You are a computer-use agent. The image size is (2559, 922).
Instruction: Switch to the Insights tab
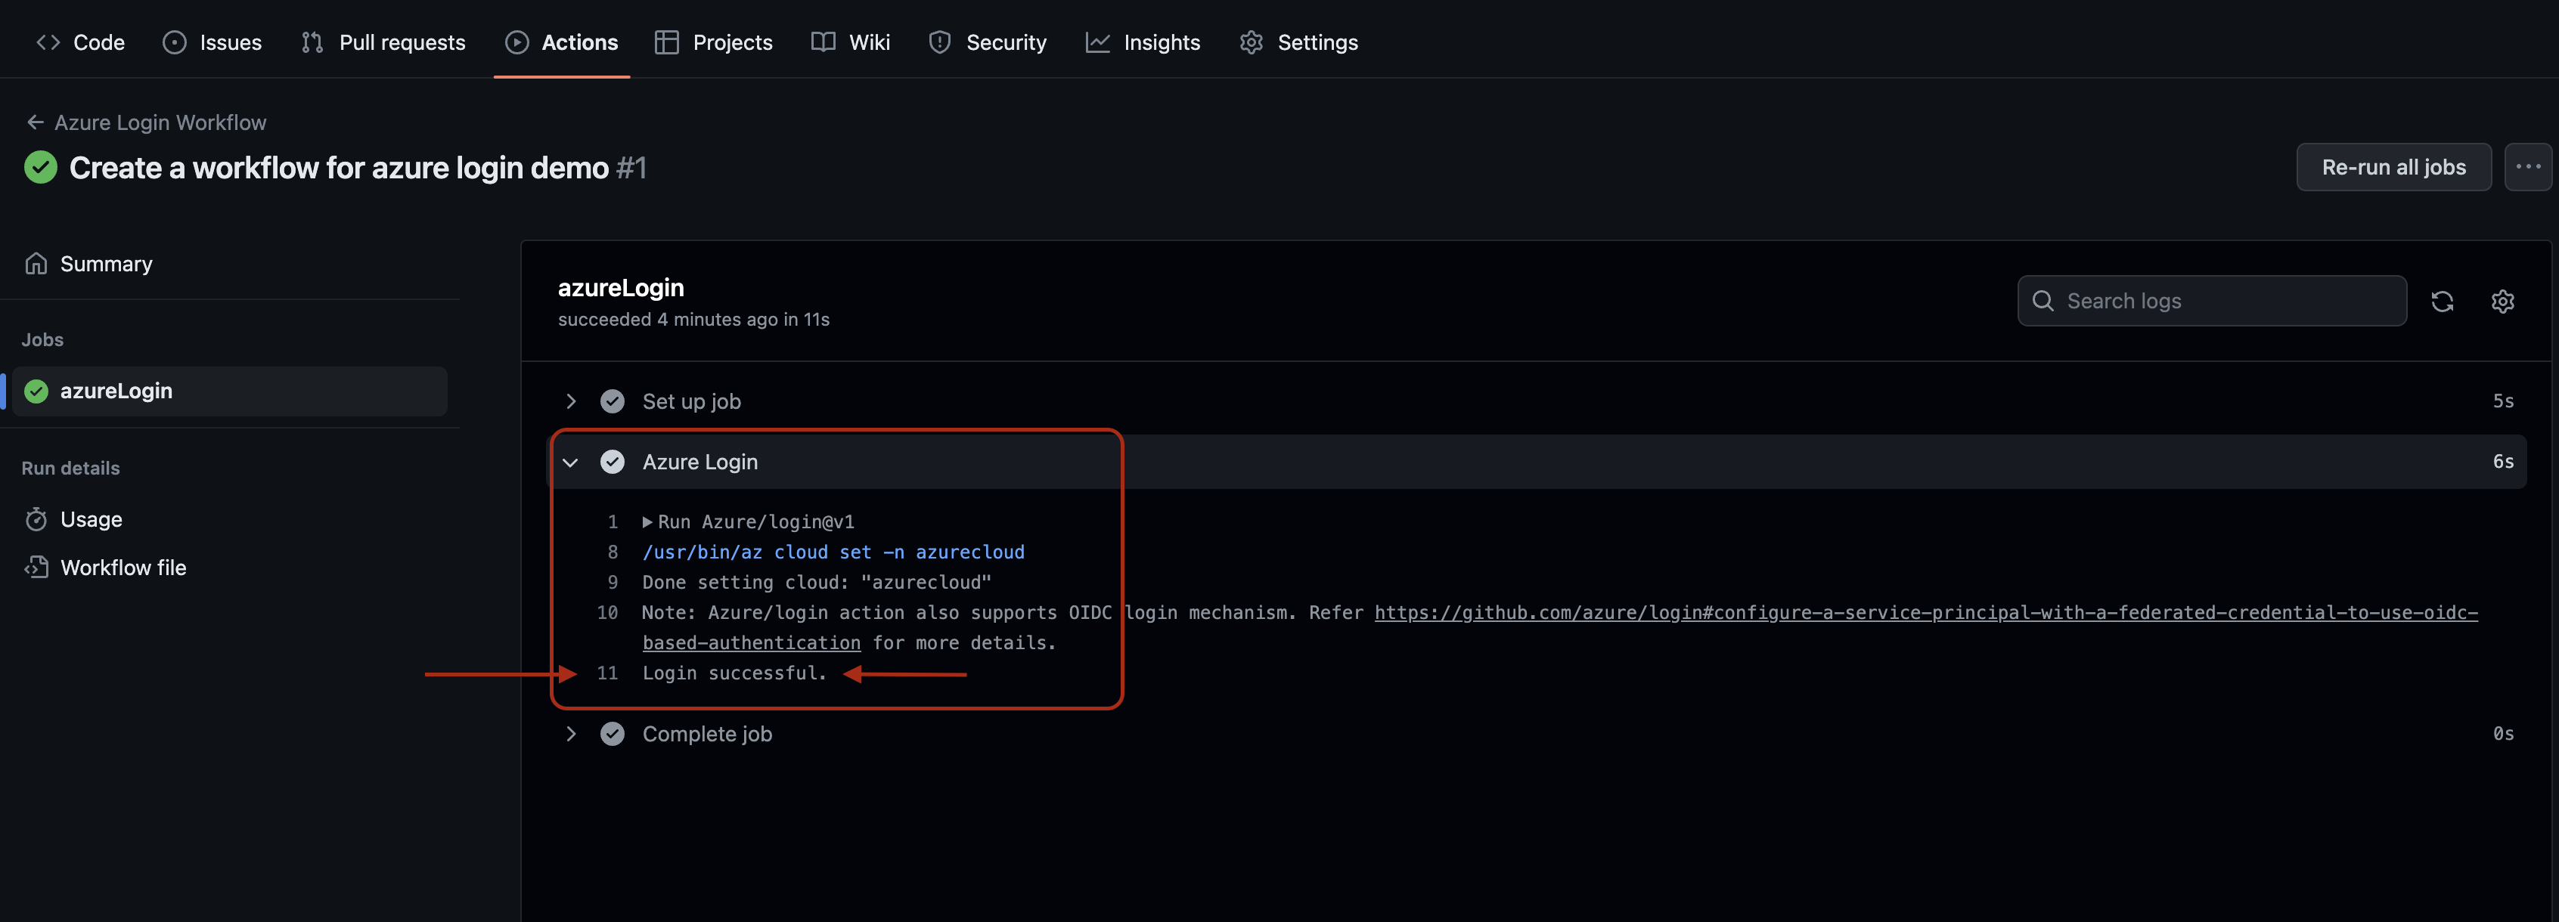click(1143, 42)
